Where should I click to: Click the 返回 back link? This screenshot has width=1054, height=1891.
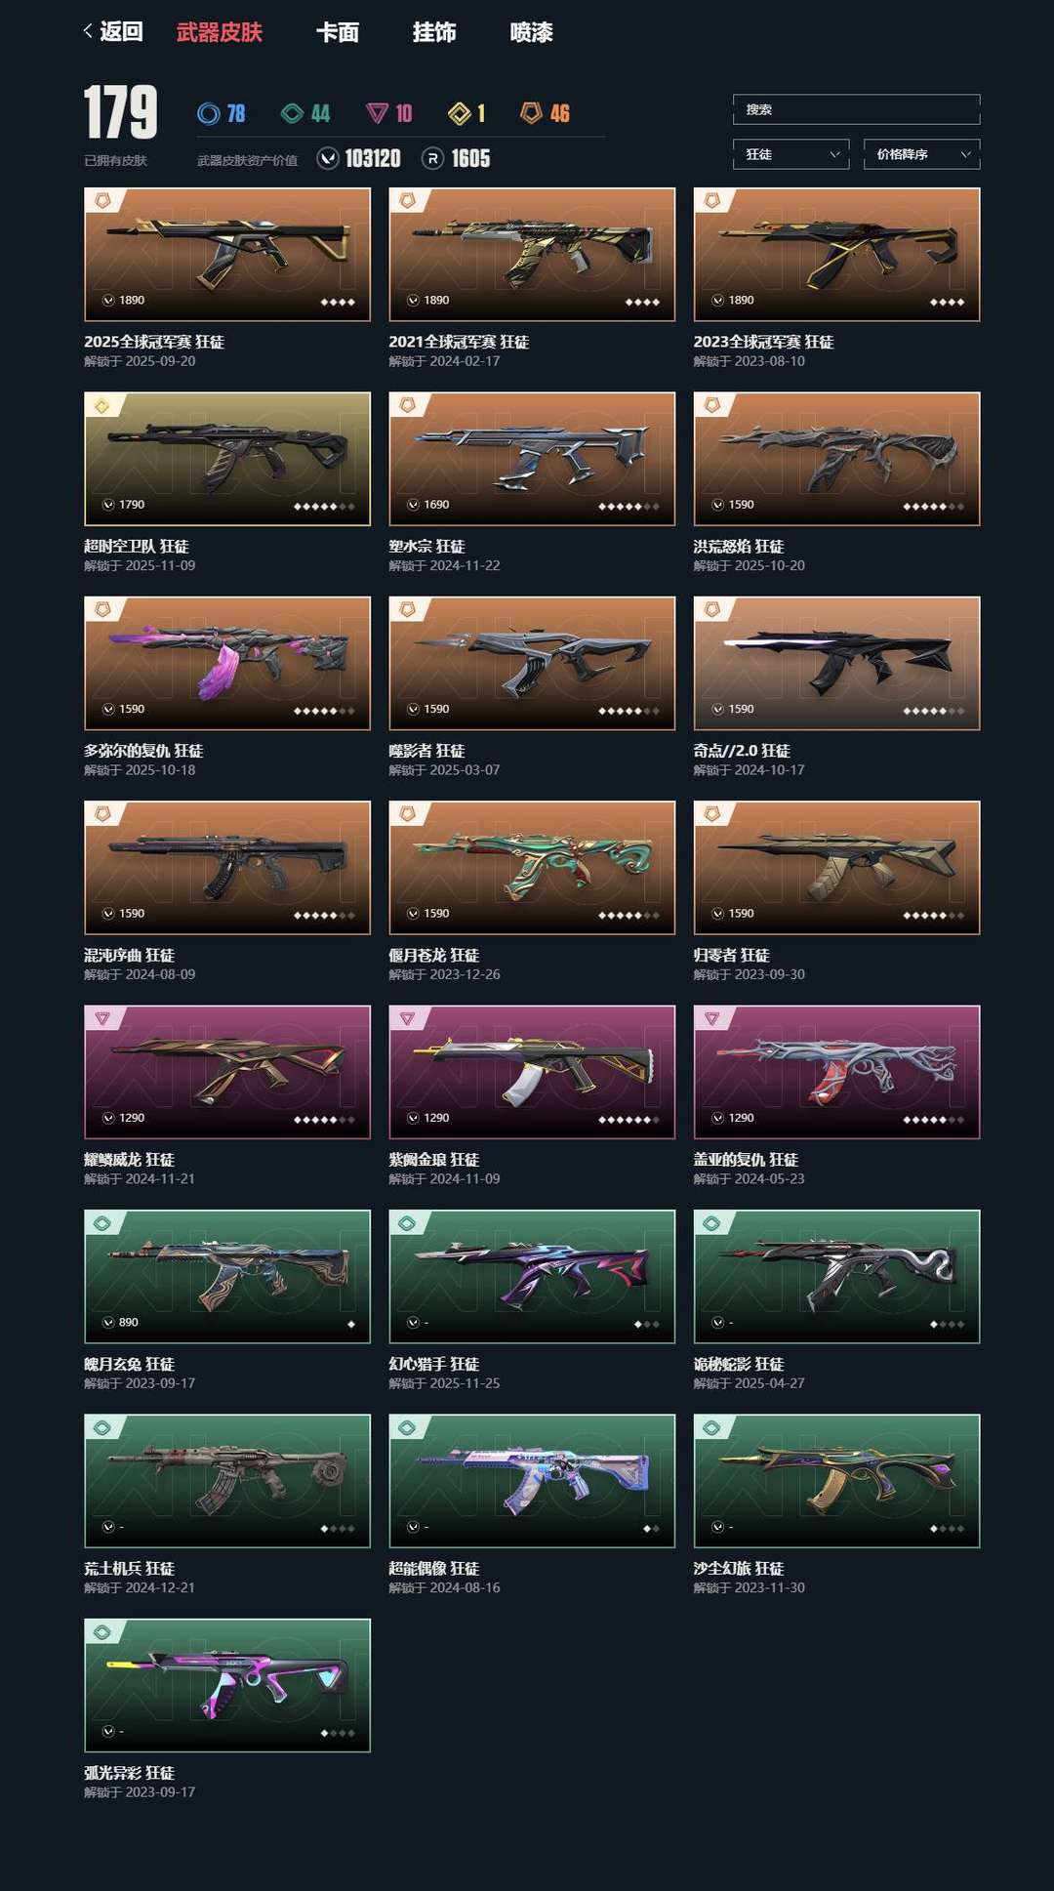121,31
